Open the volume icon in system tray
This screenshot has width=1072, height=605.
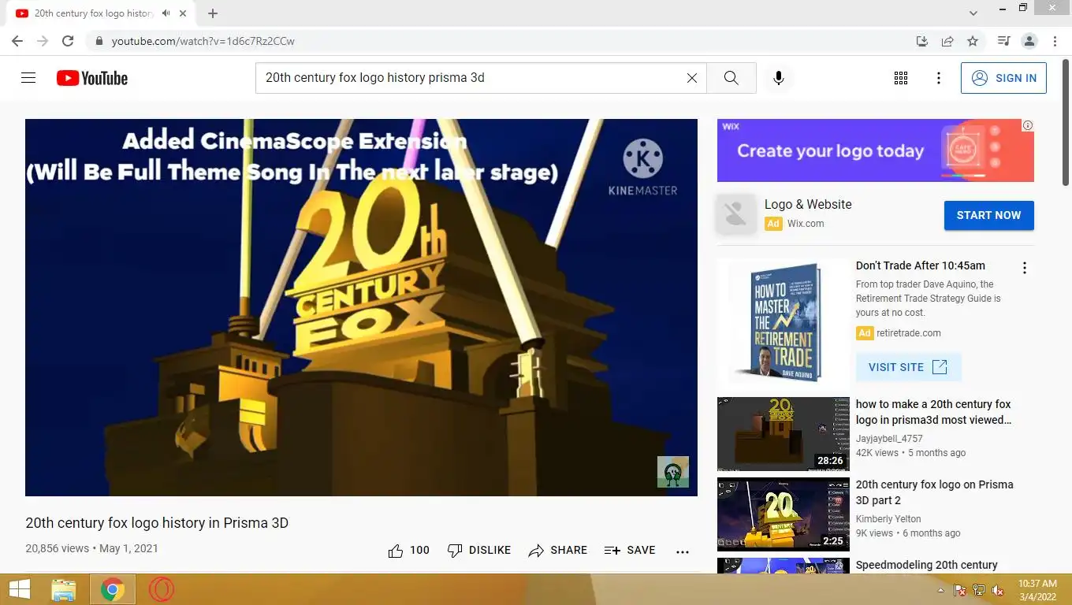998,590
